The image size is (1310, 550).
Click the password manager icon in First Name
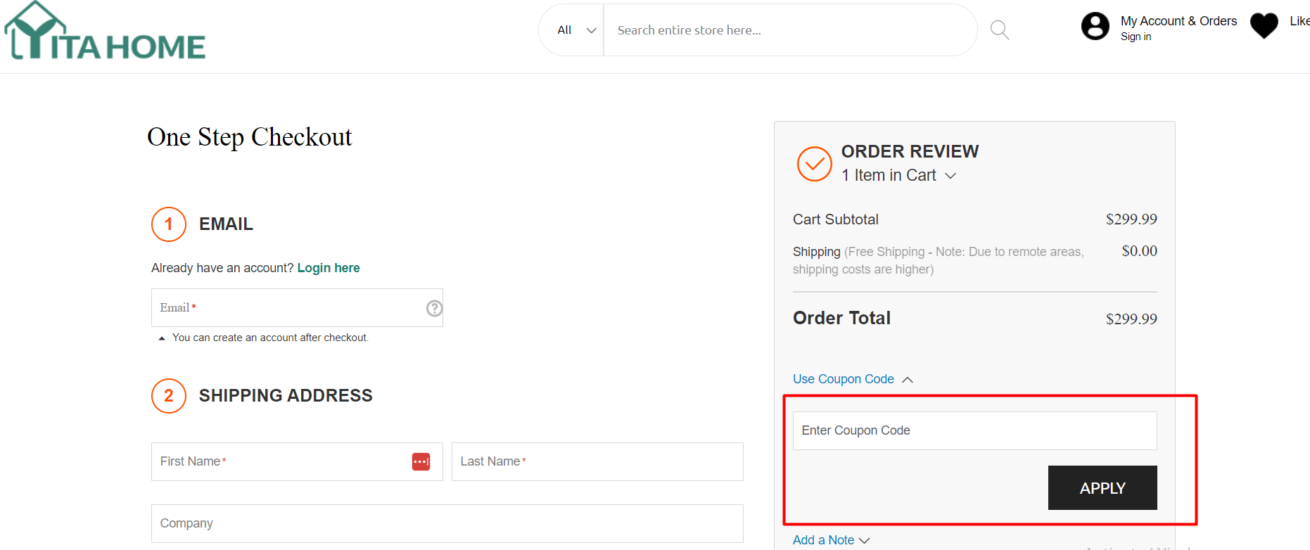tap(421, 461)
